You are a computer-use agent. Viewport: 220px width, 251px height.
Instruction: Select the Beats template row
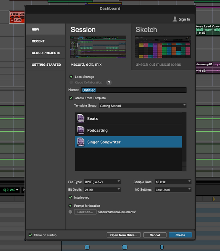pos(128,118)
